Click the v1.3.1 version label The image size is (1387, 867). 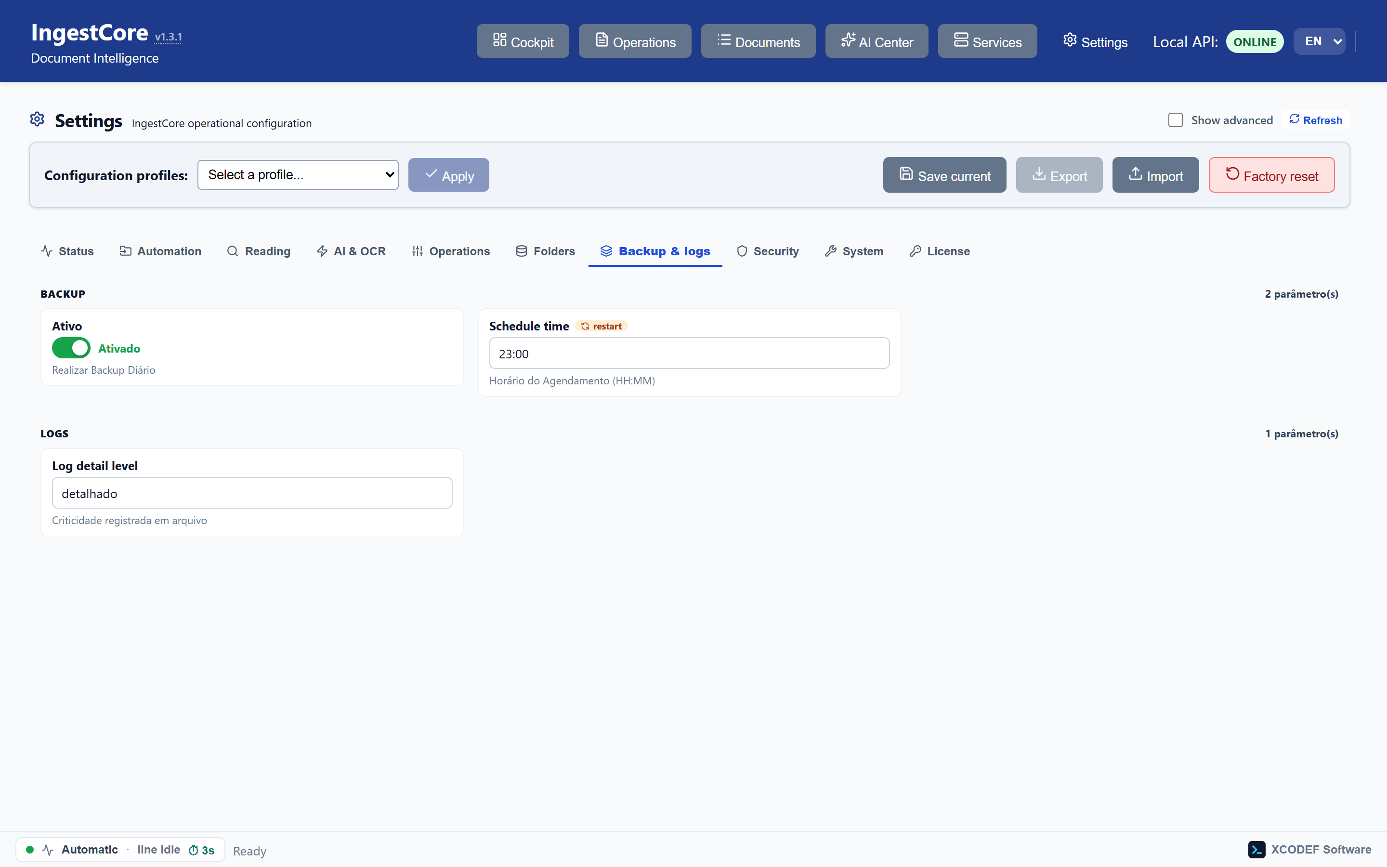click(x=168, y=37)
